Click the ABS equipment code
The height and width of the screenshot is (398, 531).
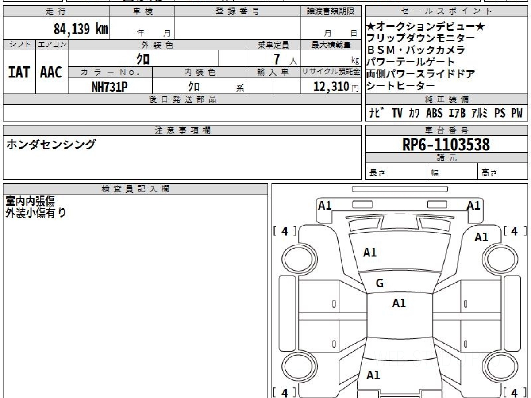pos(434,113)
